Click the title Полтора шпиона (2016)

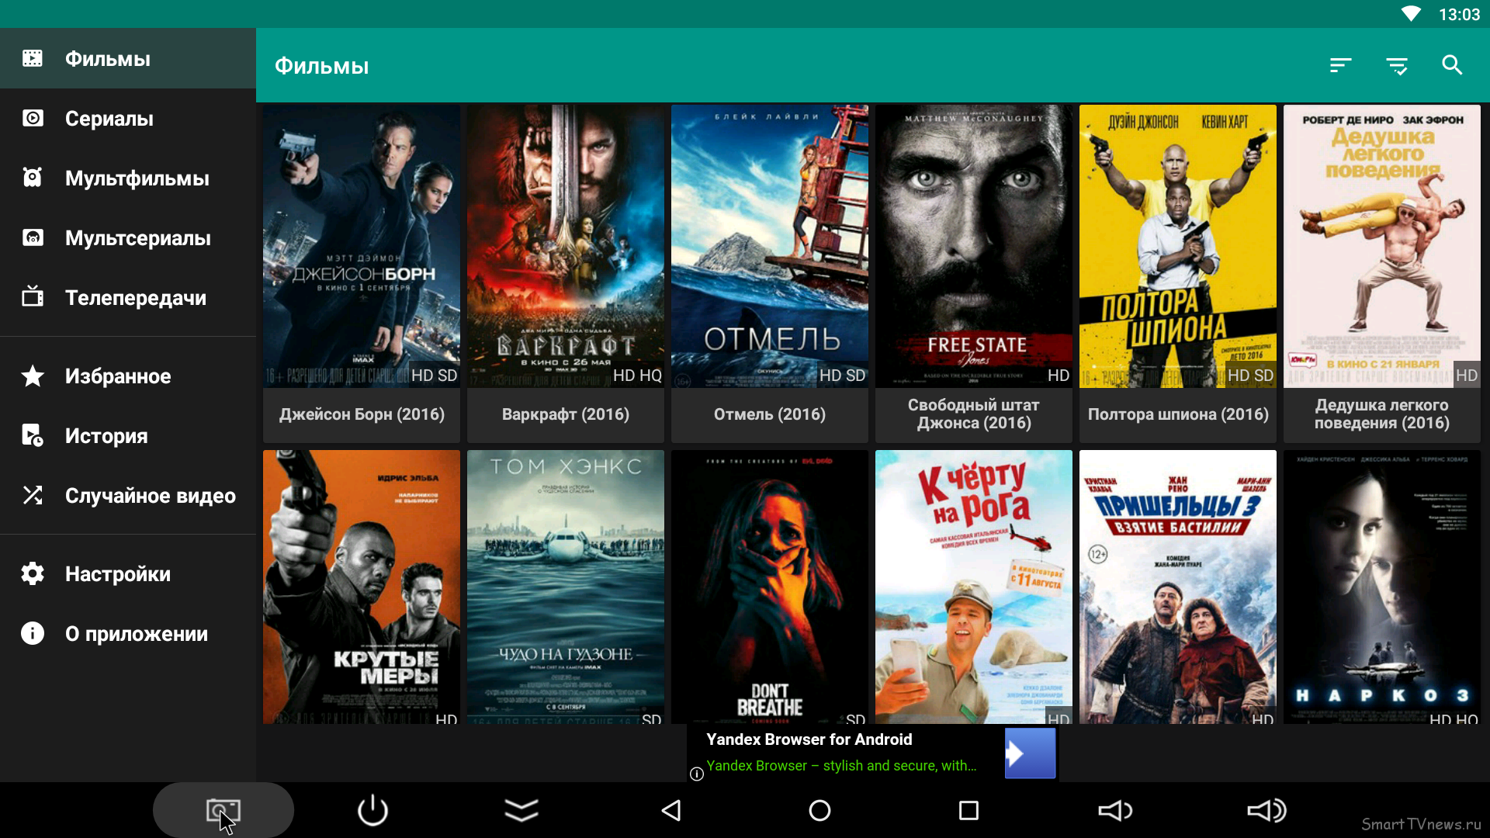click(1178, 414)
